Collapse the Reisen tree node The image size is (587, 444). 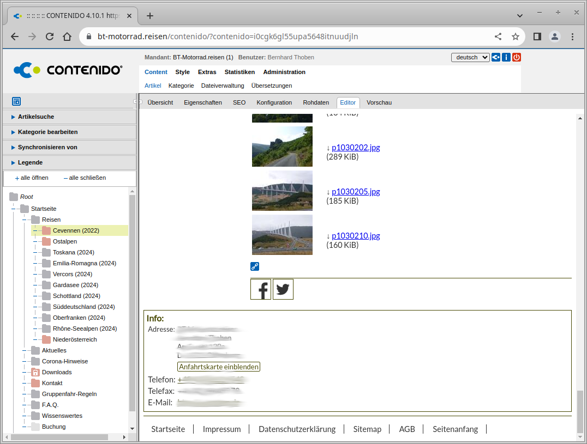pyautogui.click(x=25, y=220)
